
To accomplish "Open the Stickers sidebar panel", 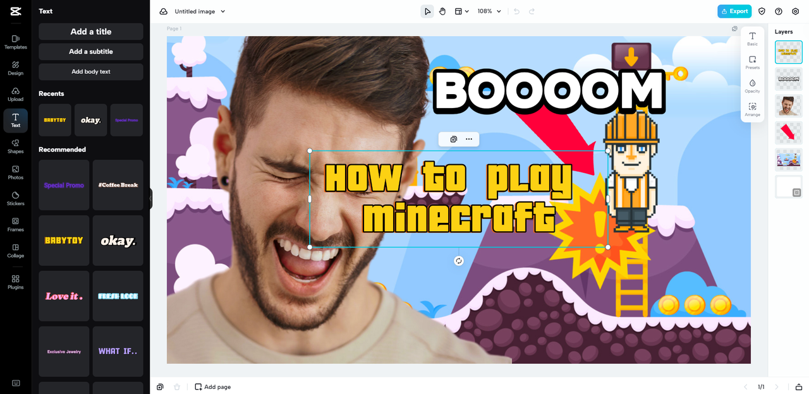I will click(15, 199).
